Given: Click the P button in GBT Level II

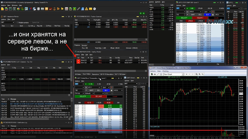Looking at the screenshot, I should coord(86,90).
